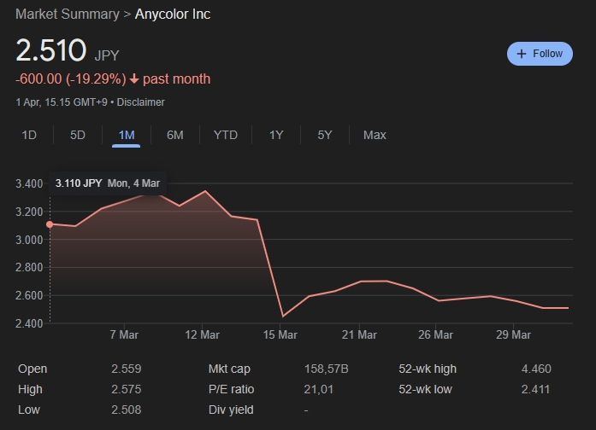Click the 26 Mar date on chart axis

click(437, 334)
